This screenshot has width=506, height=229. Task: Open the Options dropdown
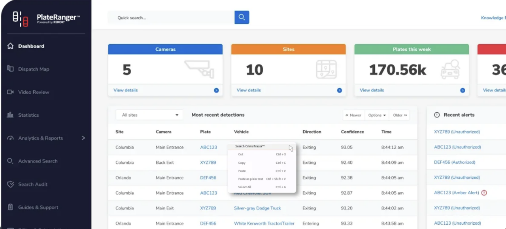tap(377, 115)
